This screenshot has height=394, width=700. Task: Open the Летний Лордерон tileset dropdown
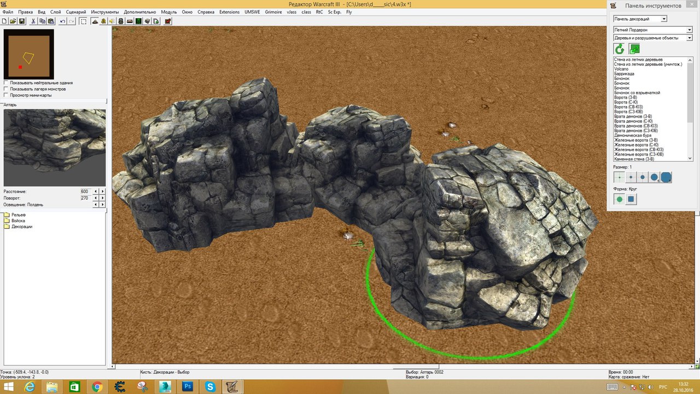[x=653, y=30]
